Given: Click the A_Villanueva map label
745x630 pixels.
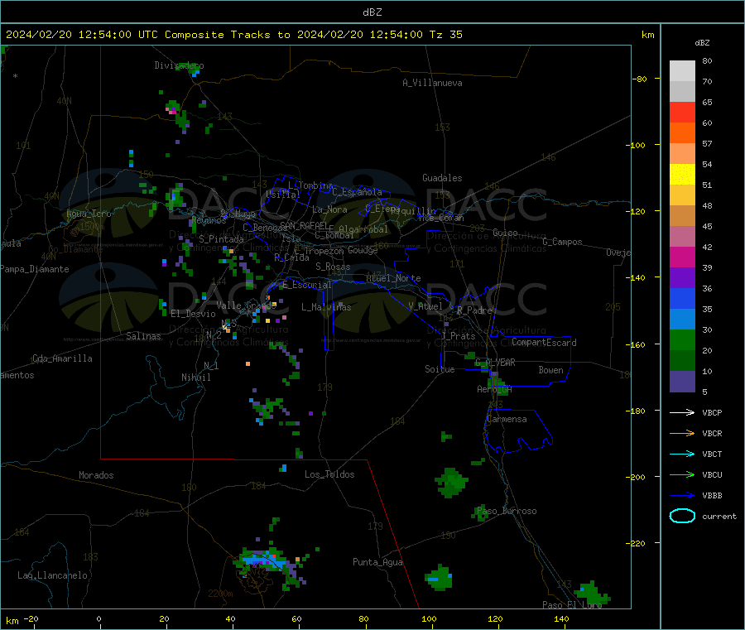Looking at the screenshot, I should click(x=432, y=83).
